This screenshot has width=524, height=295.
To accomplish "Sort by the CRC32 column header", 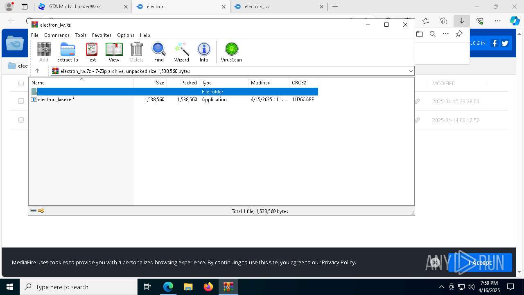I will [x=304, y=82].
